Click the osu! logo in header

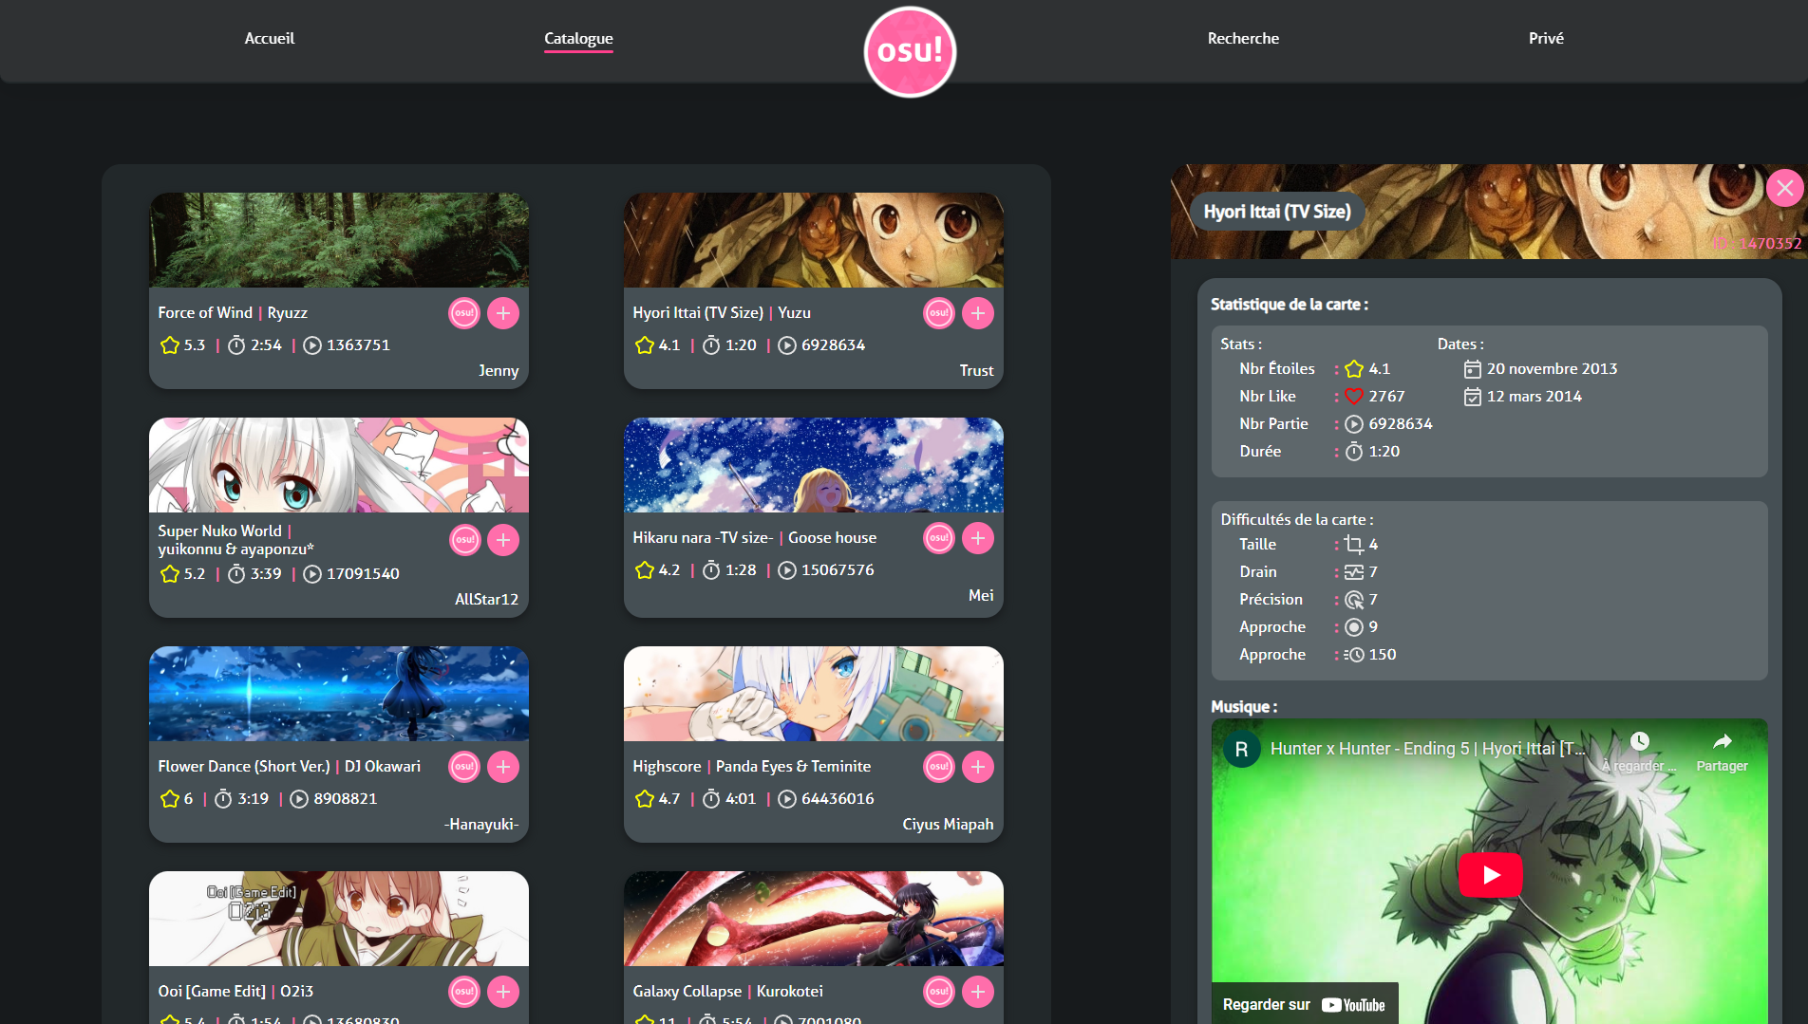click(x=910, y=52)
